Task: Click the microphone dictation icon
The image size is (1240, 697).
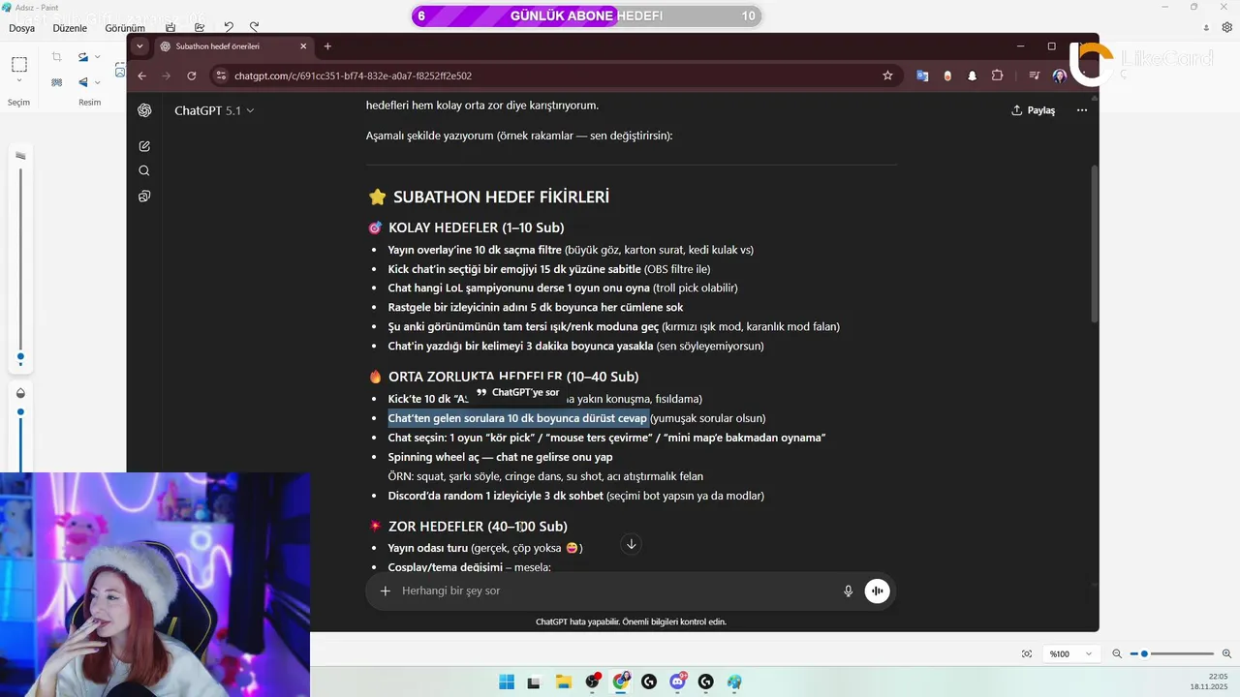Action: pos(848,591)
